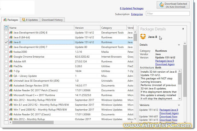Sort by the Name column header

click(41, 28)
